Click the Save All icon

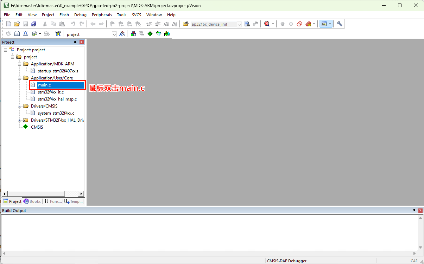tap(34, 24)
